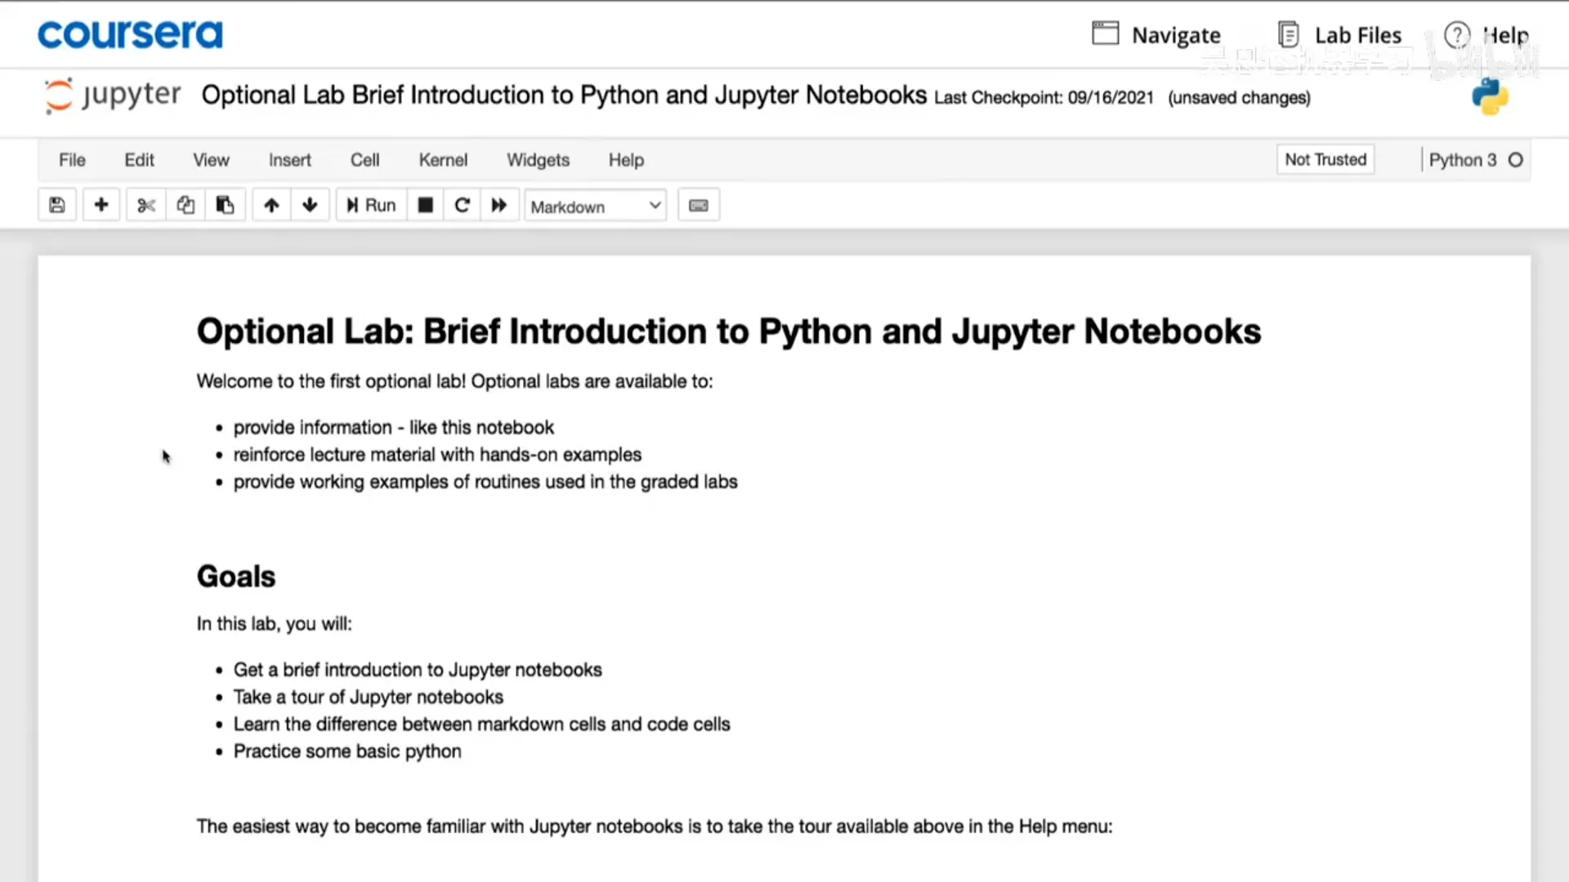Viewport: 1569px width, 882px height.
Task: Click the Python logo icon
Action: [x=1490, y=97]
